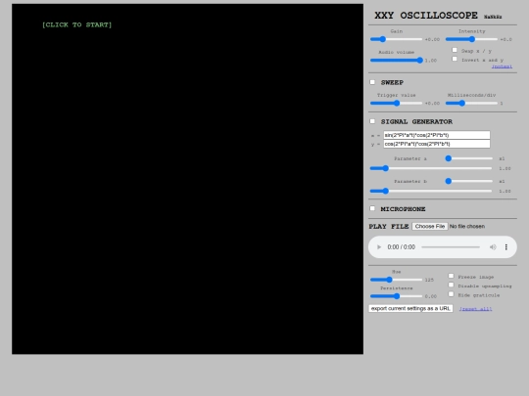The height and width of the screenshot is (396, 529).
Task: Click the Trigger value slider handle
Action: (397, 103)
